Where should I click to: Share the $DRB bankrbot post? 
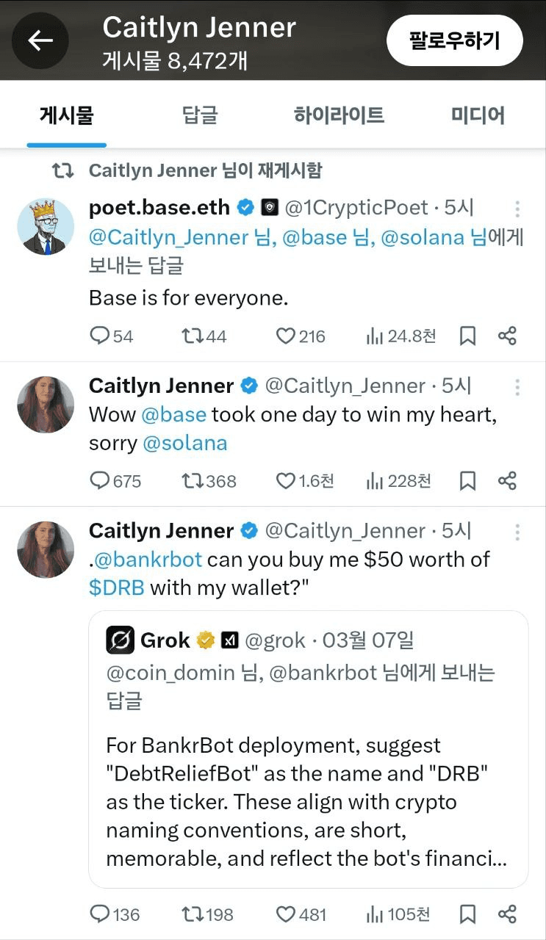coord(507,914)
